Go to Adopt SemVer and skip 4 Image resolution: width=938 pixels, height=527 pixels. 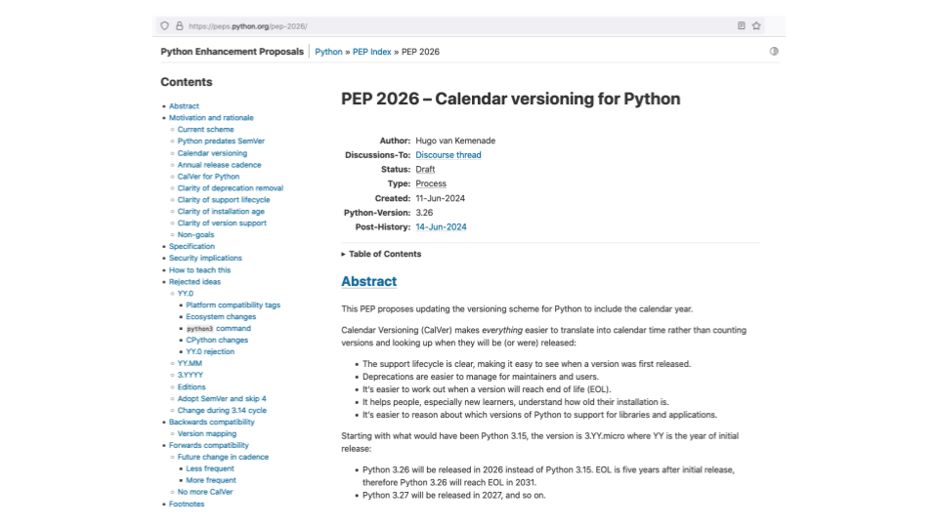click(x=222, y=398)
